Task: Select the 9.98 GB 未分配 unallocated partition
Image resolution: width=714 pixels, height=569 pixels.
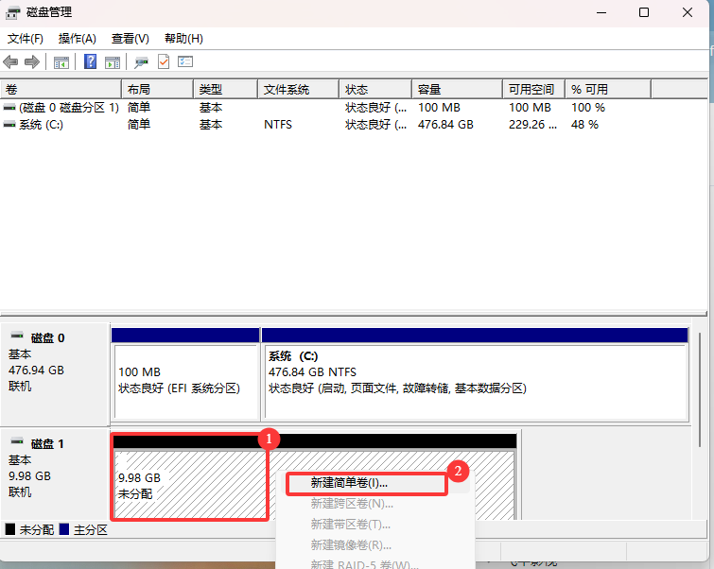Action: tap(188, 484)
